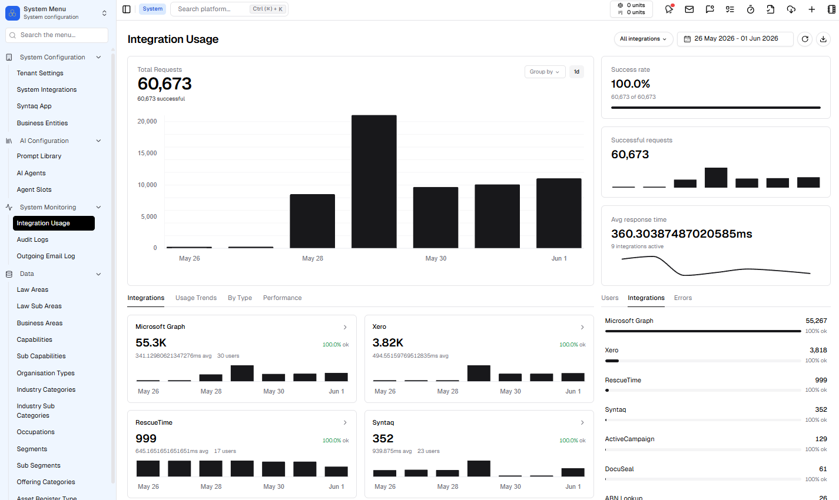The image size is (839, 500).
Task: Click the plus add icon
Action: [x=812, y=9]
